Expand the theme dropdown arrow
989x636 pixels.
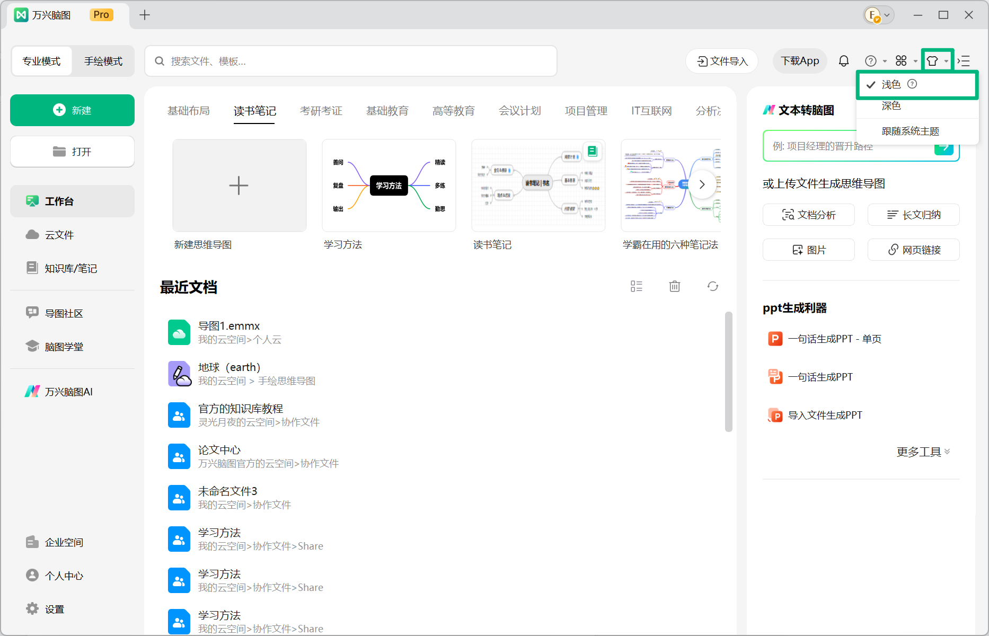tap(946, 61)
